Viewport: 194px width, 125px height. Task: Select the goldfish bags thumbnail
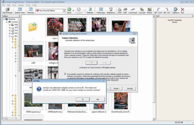coord(77,25)
